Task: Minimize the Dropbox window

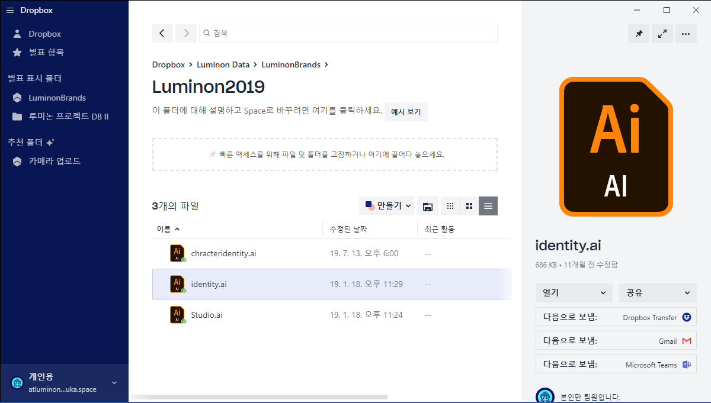Action: point(637,10)
